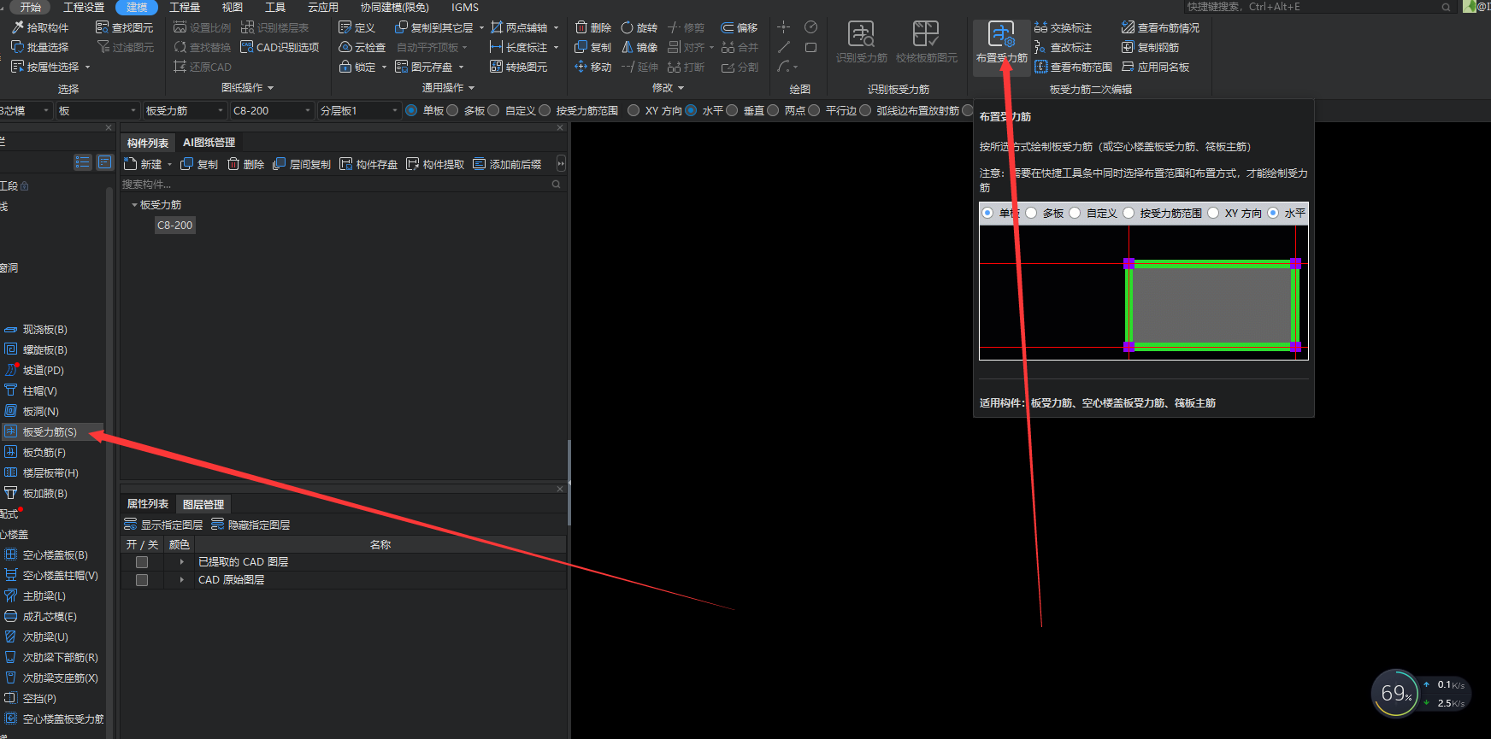Click 层间复制 in component list toolbar
Image resolution: width=1491 pixels, height=739 pixels.
point(301,164)
